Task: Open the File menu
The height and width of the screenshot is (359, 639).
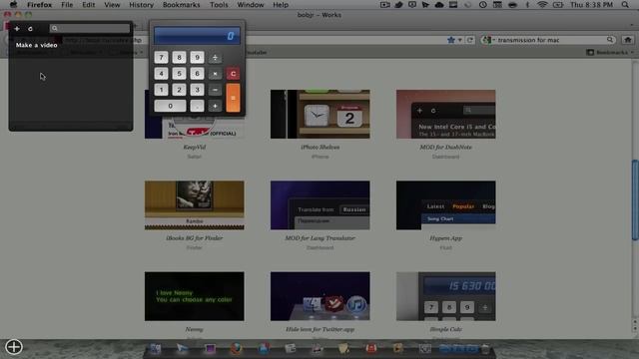Action: [67, 5]
